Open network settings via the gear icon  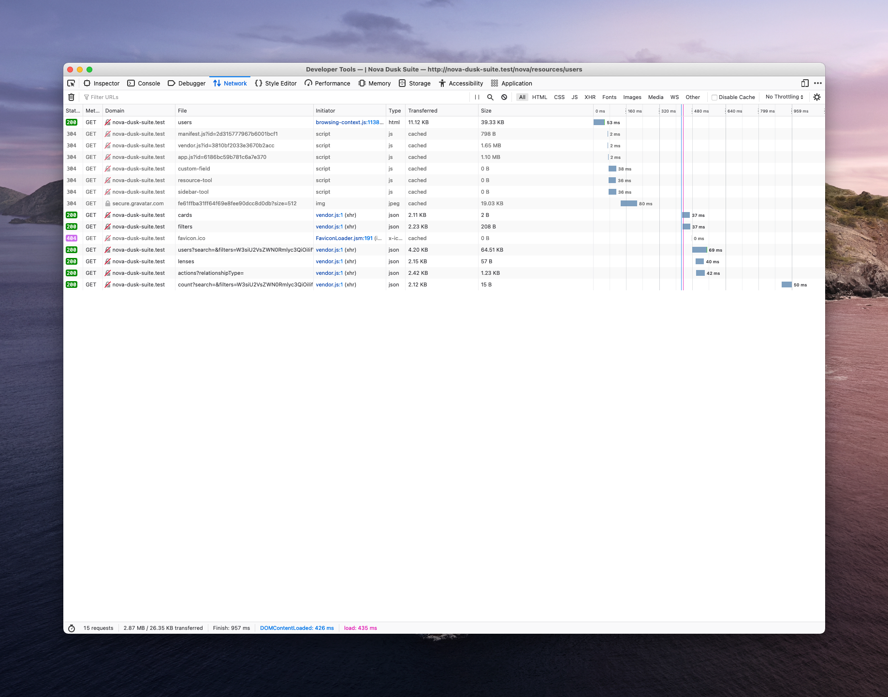click(817, 97)
